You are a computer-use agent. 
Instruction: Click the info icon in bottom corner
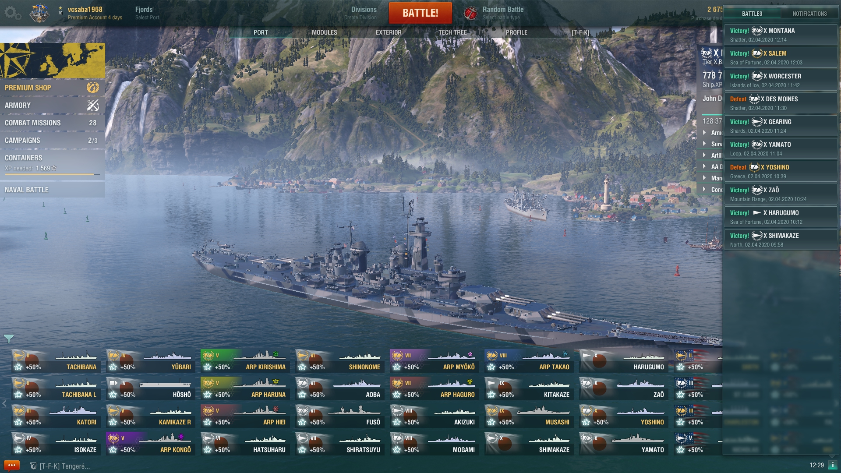click(833, 465)
